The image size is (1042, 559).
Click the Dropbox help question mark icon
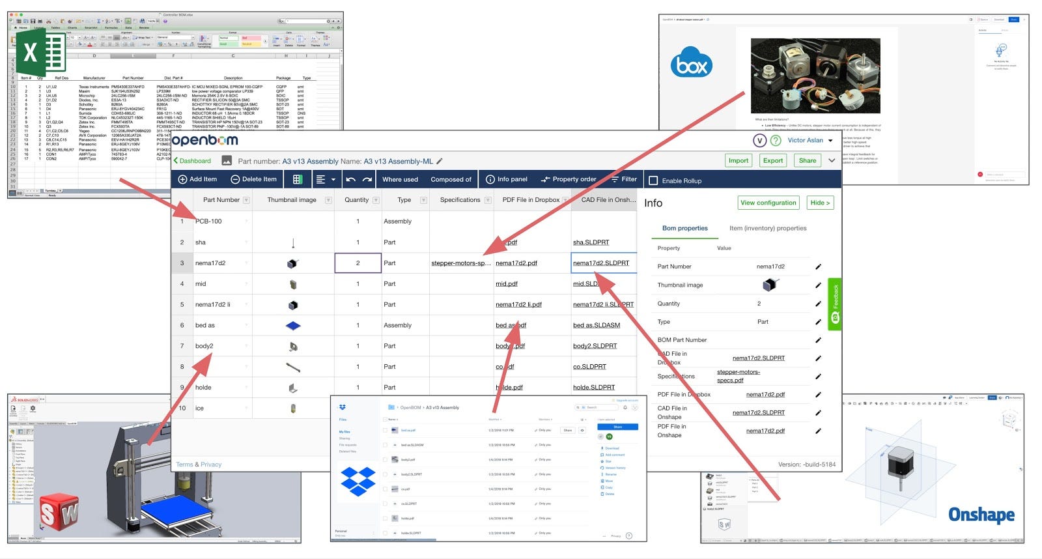click(629, 536)
